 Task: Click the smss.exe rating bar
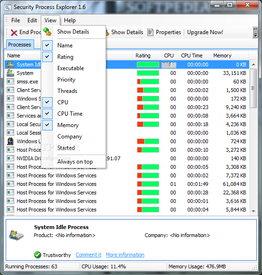(148, 82)
